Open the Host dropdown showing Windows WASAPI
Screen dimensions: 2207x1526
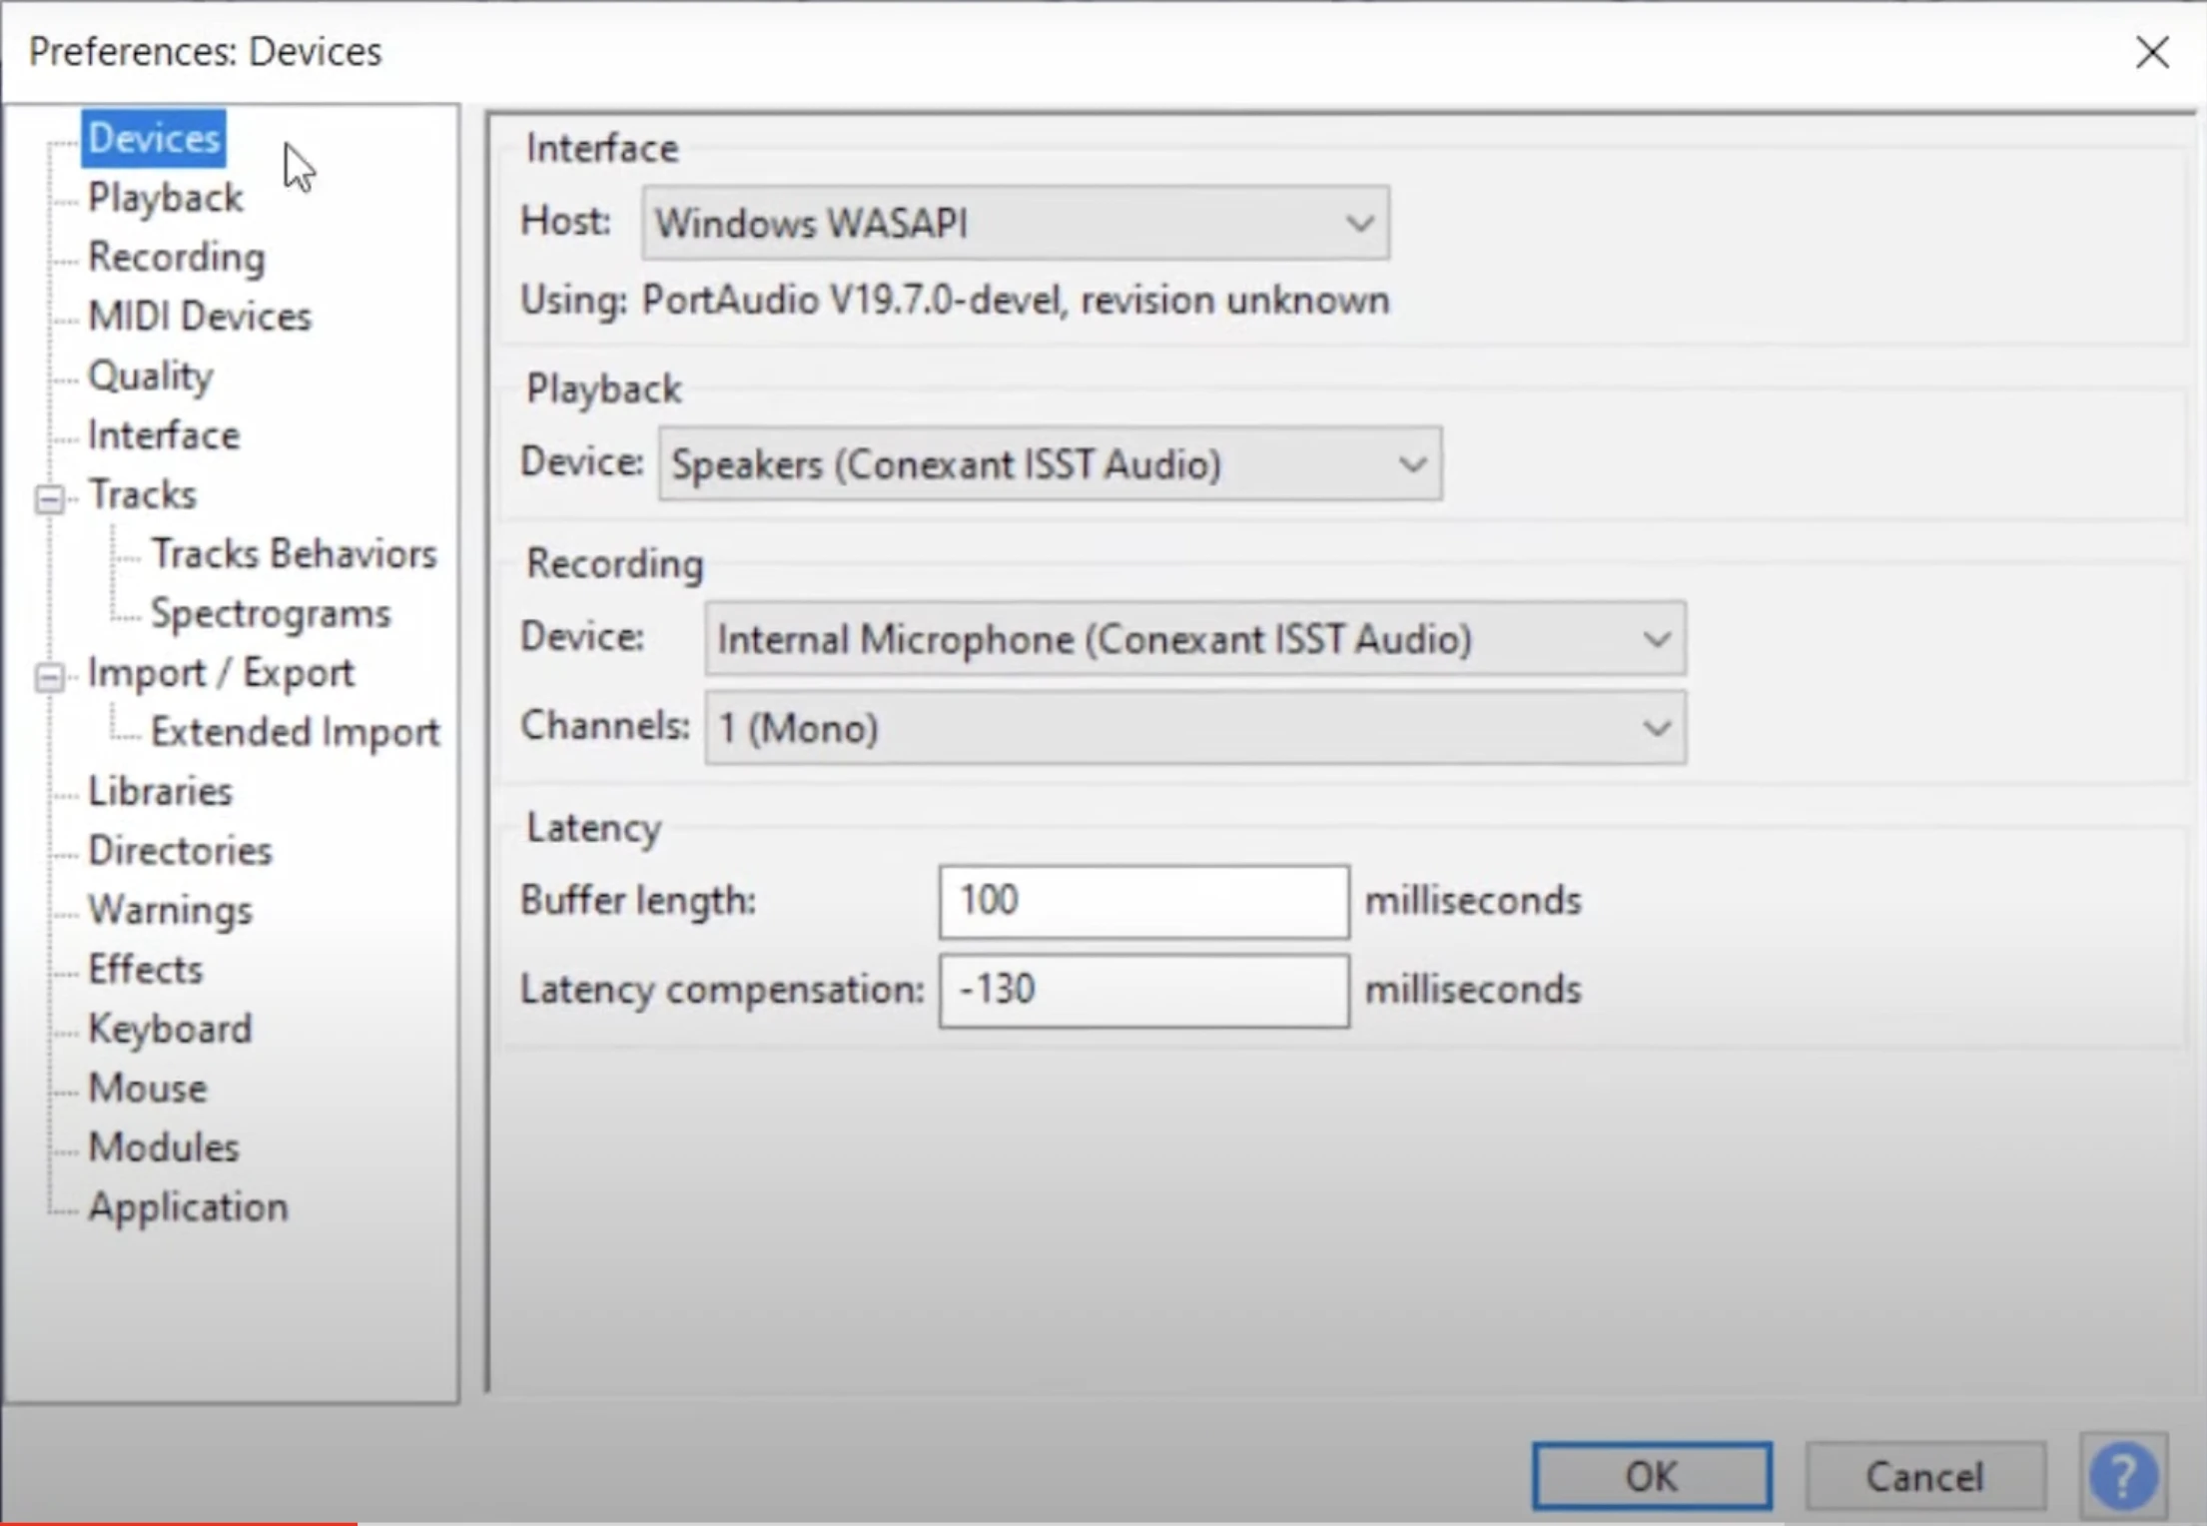(1015, 223)
